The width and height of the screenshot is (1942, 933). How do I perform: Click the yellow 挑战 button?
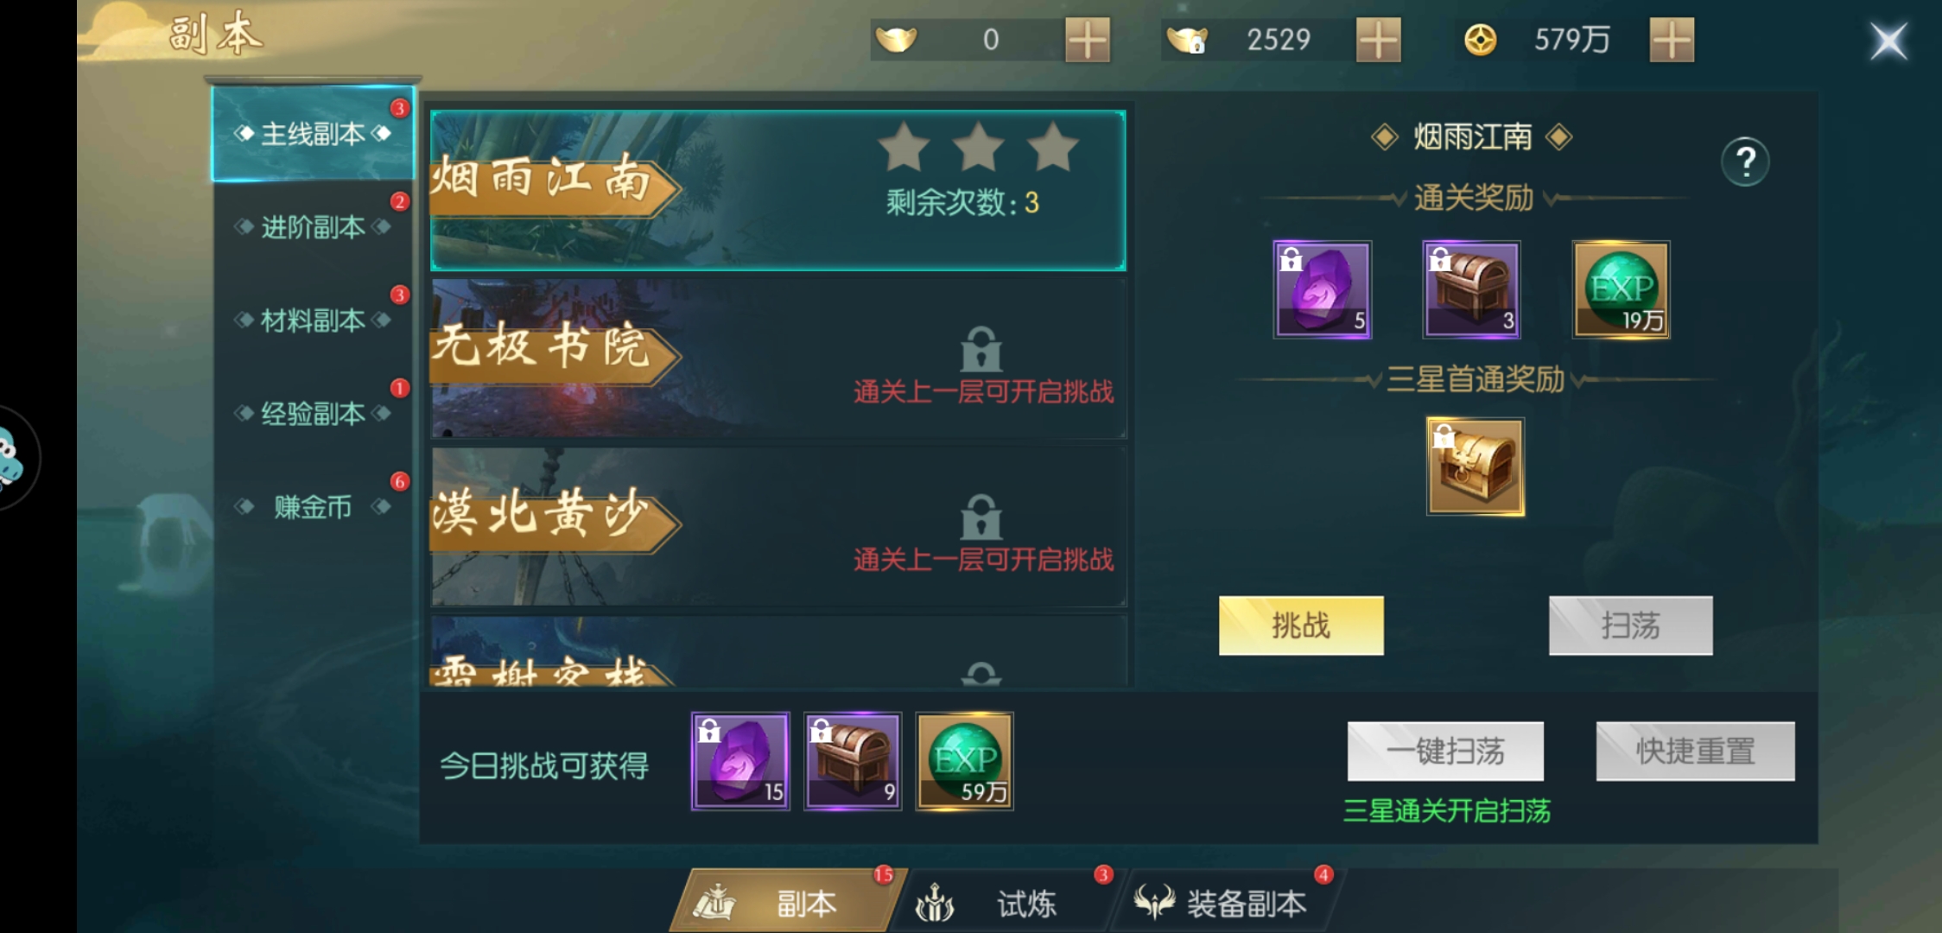click(1301, 625)
